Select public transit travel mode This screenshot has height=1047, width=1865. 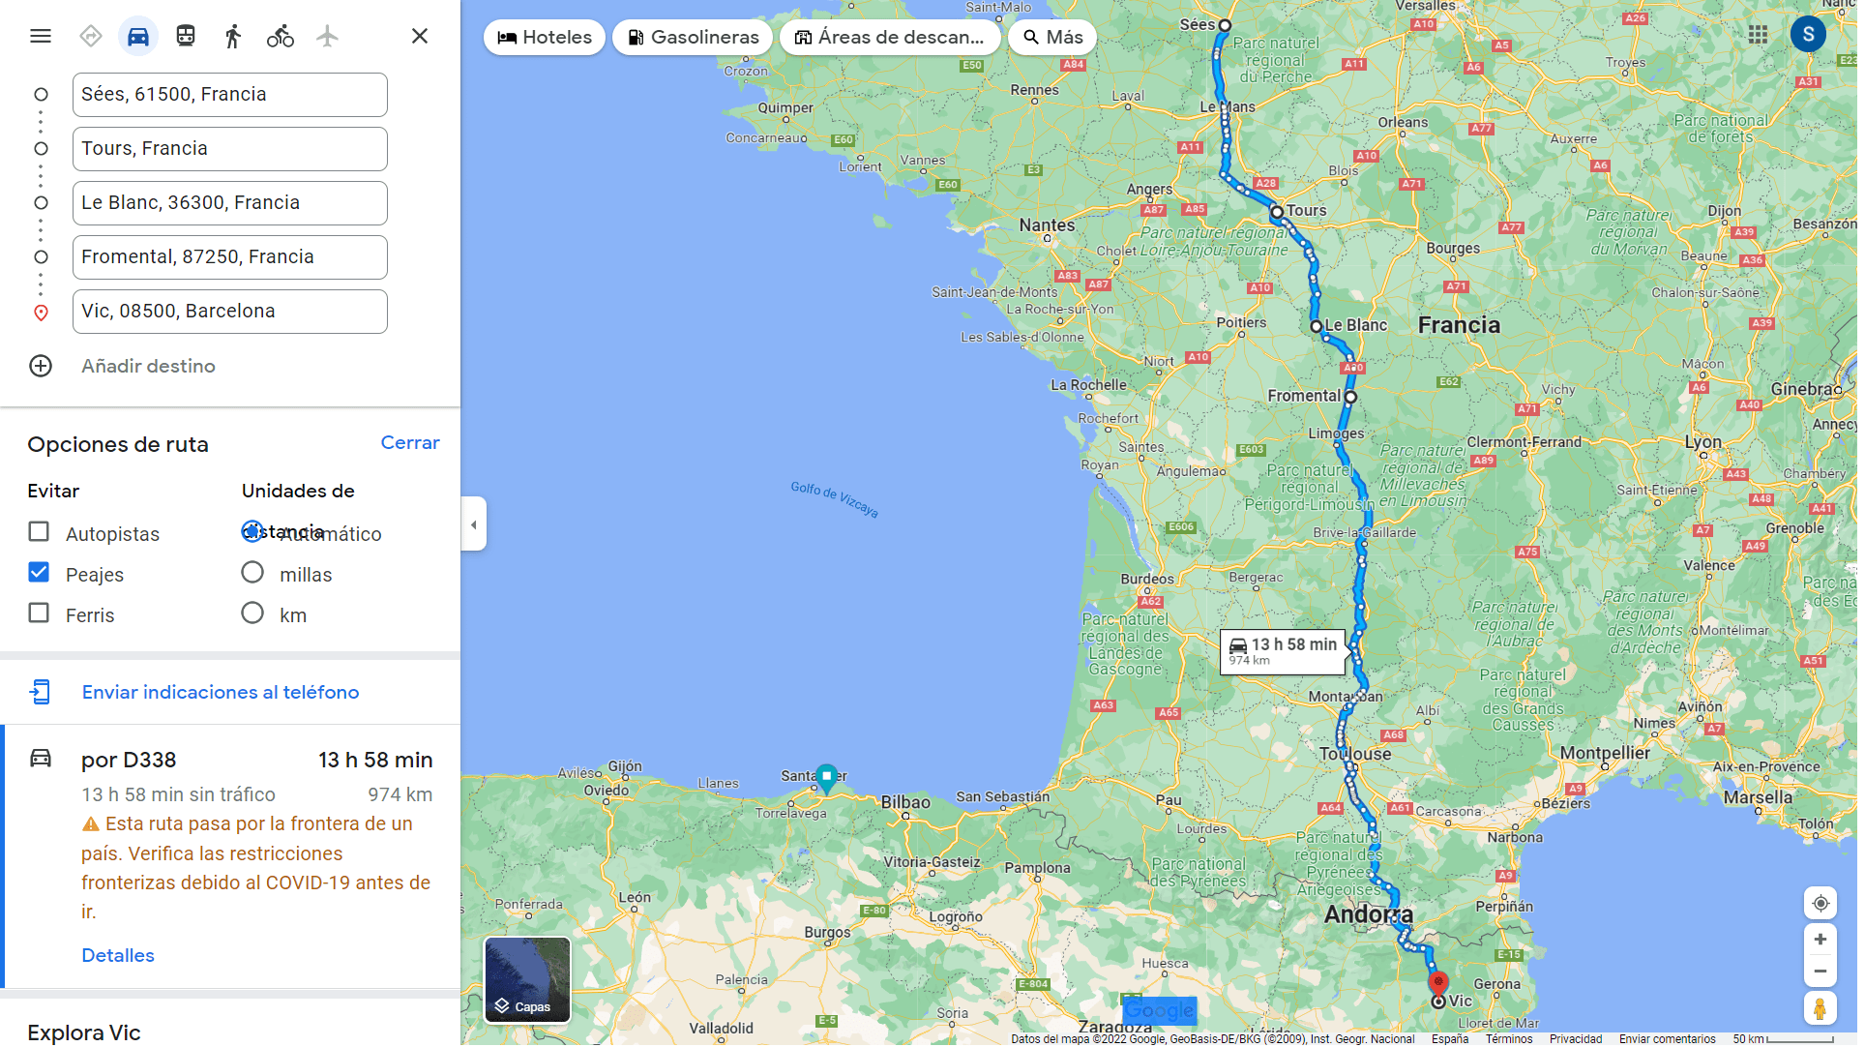[x=186, y=36]
